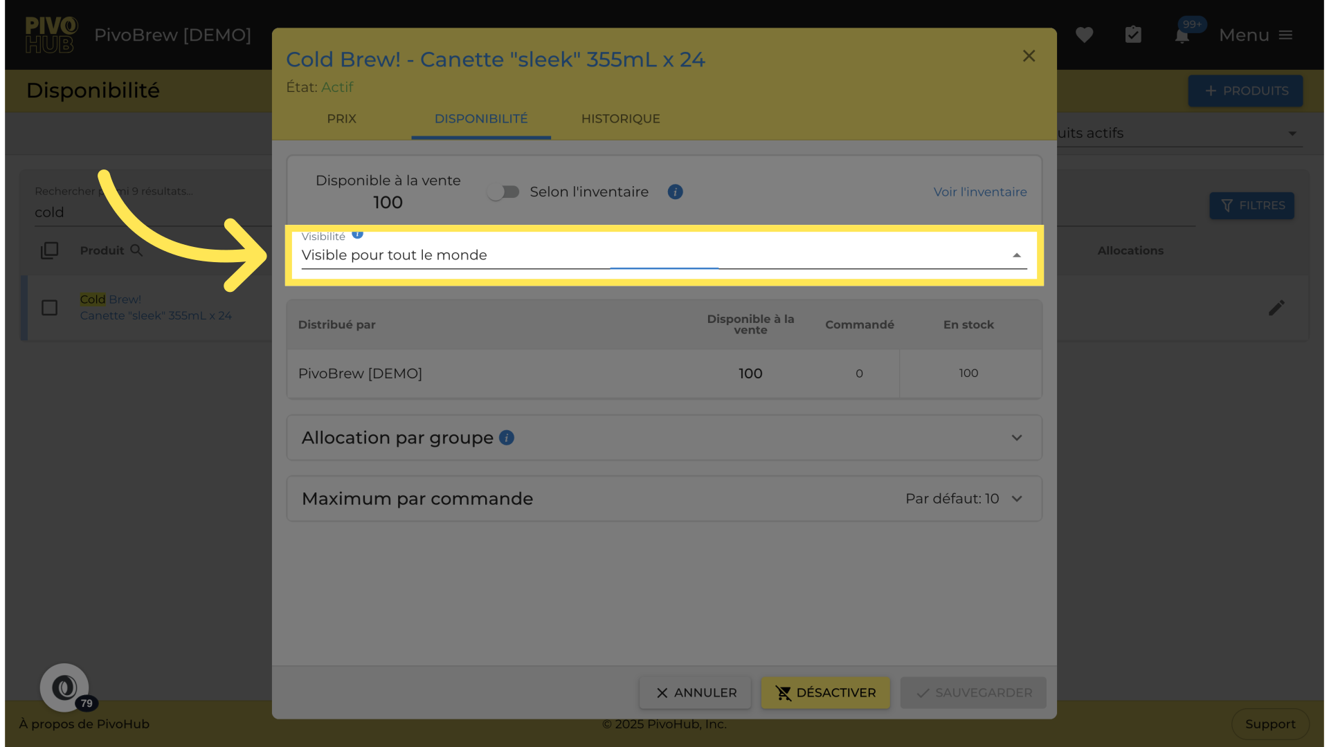The image size is (1329, 747).
Task: Click the heart favorites icon
Action: pos(1084,35)
